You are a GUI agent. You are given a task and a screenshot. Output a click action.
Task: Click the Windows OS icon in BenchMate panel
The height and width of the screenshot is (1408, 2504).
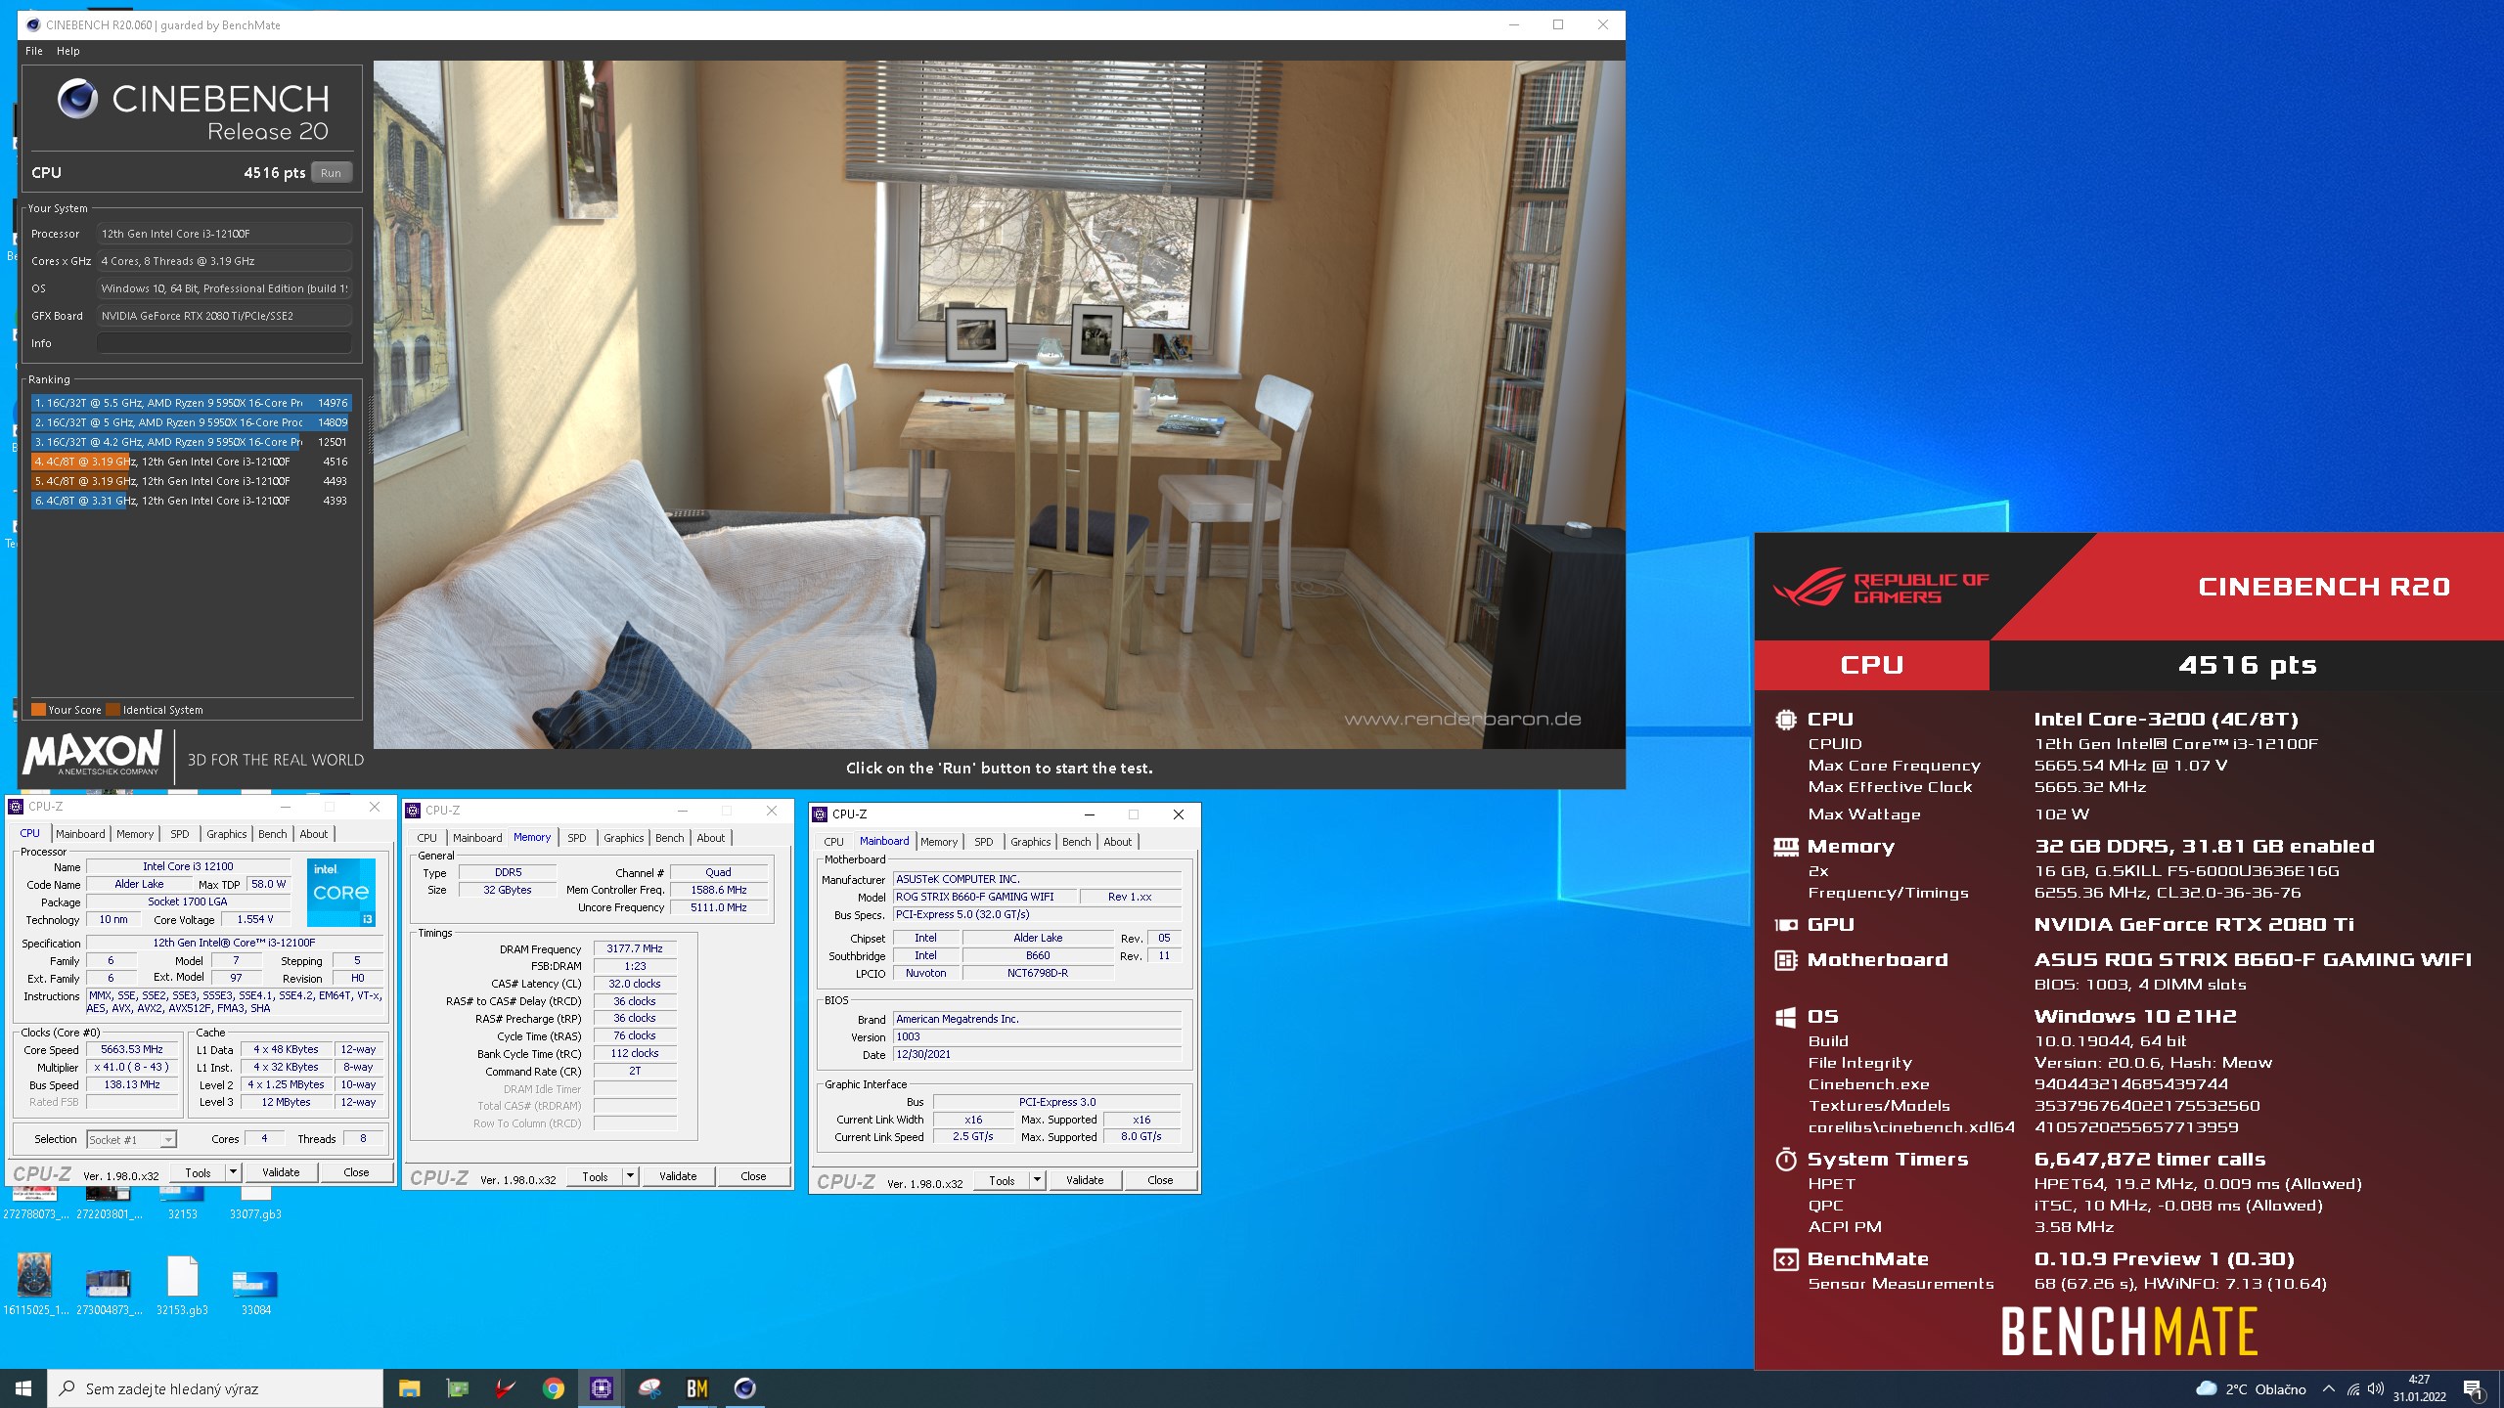click(x=1786, y=1017)
